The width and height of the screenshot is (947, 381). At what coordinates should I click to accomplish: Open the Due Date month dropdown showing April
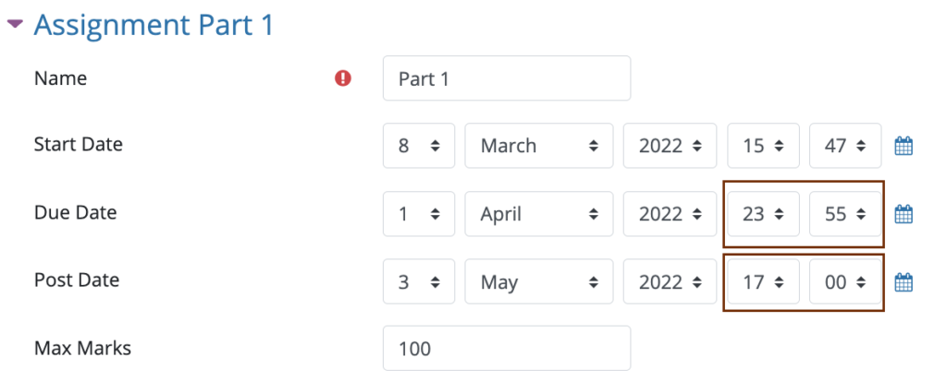pyautogui.click(x=539, y=214)
